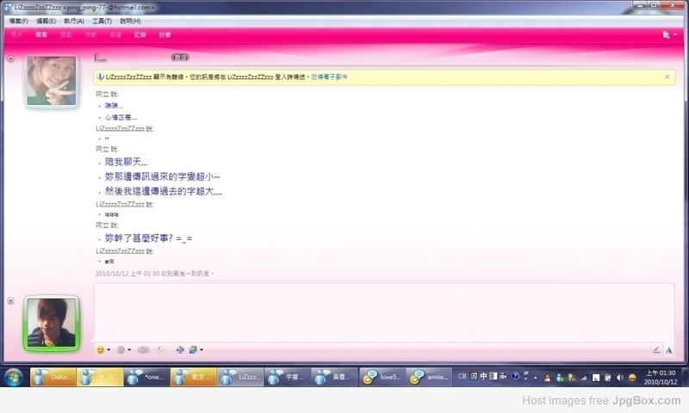
Task: Dismiss the yellow offline notification bar
Action: (x=667, y=77)
